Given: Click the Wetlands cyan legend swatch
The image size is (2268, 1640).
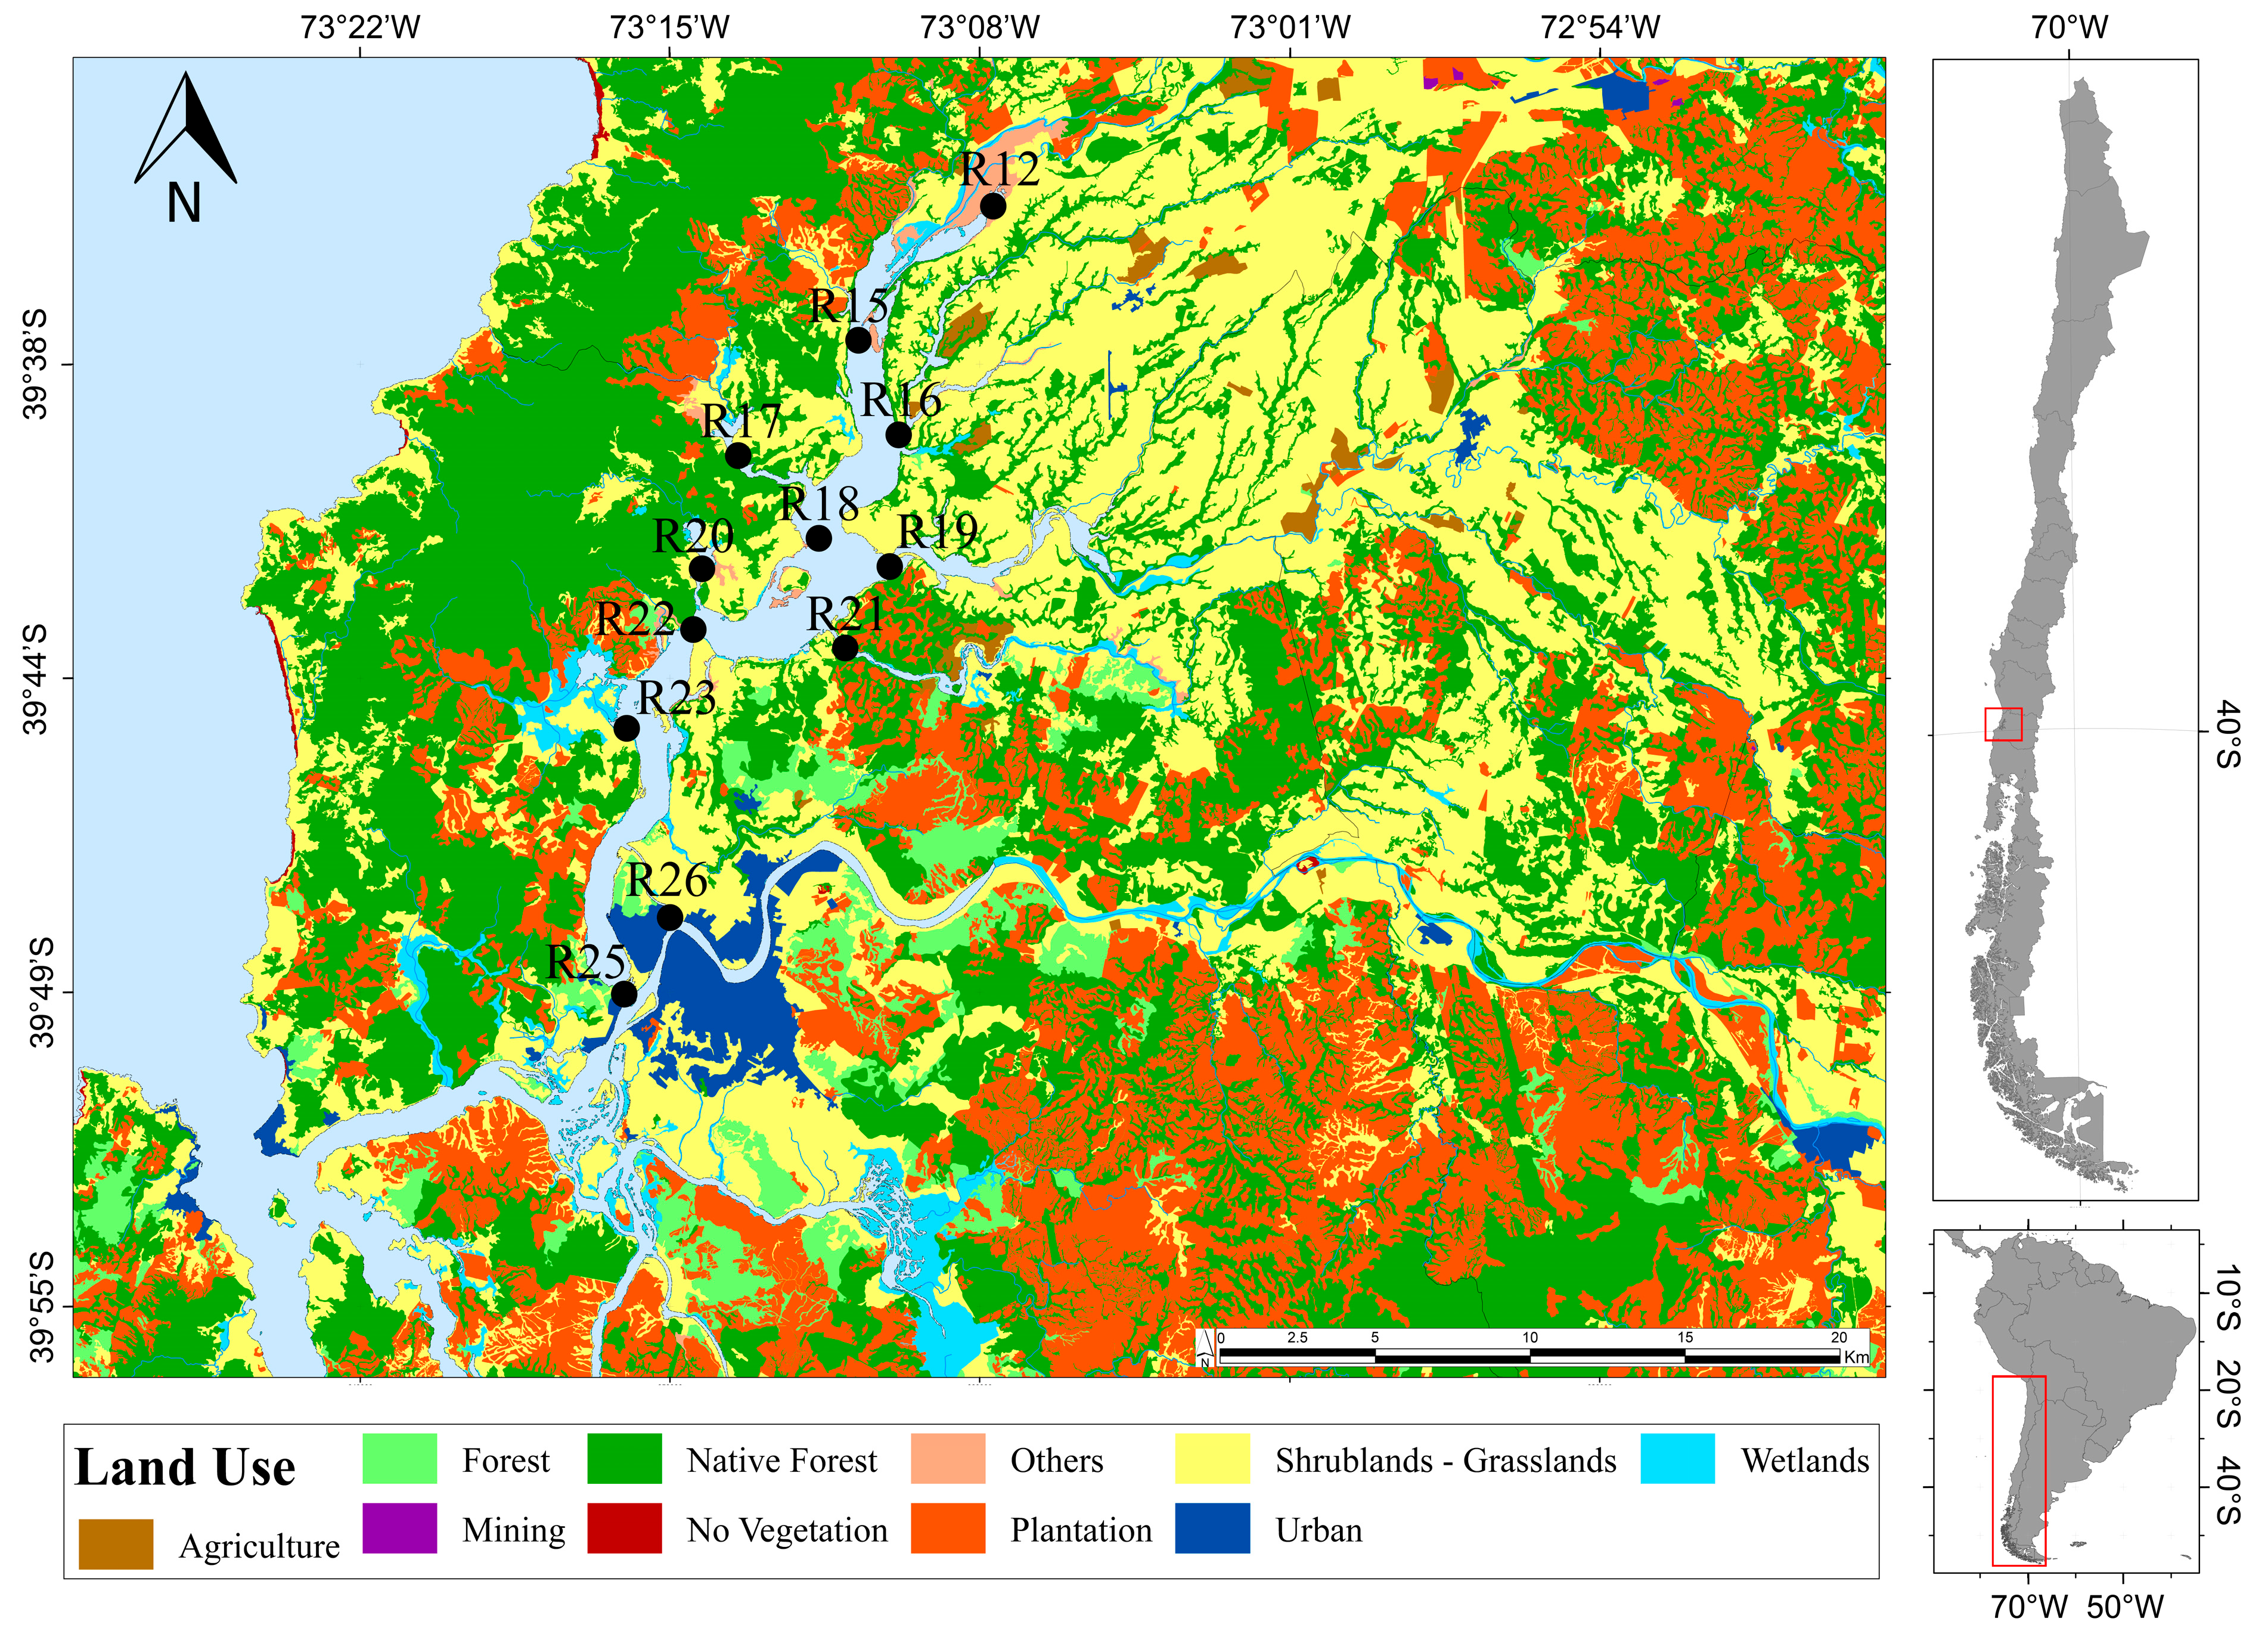Looking at the screenshot, I should tap(1677, 1459).
